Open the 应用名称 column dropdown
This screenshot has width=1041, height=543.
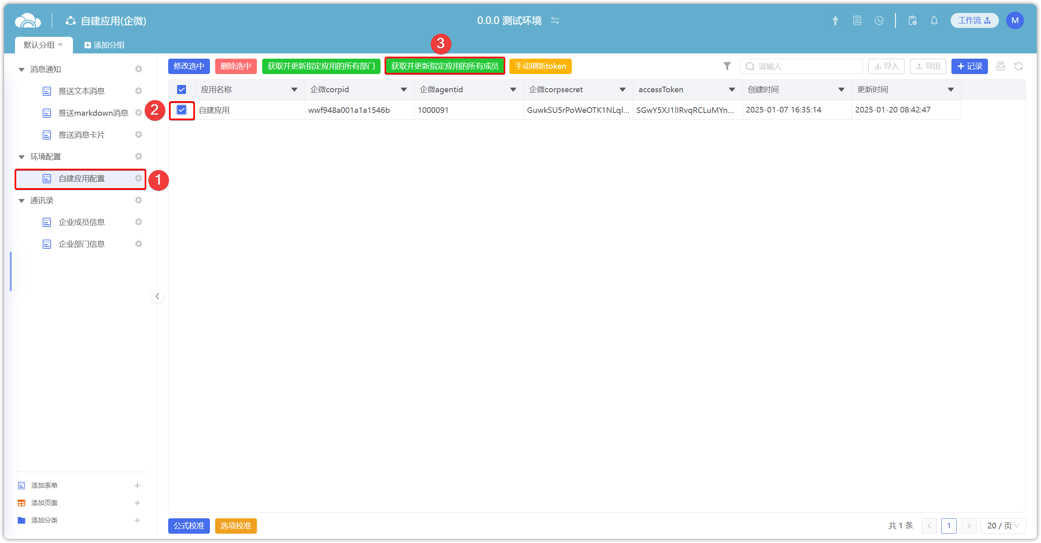(x=294, y=89)
